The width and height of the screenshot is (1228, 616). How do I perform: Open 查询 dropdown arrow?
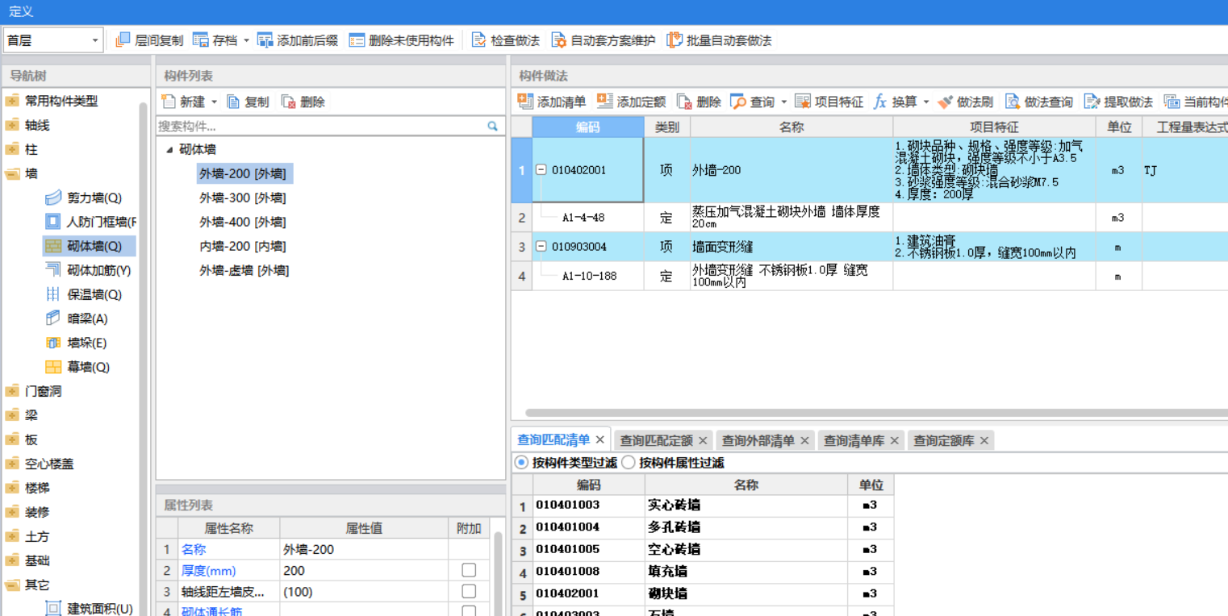[x=783, y=102]
